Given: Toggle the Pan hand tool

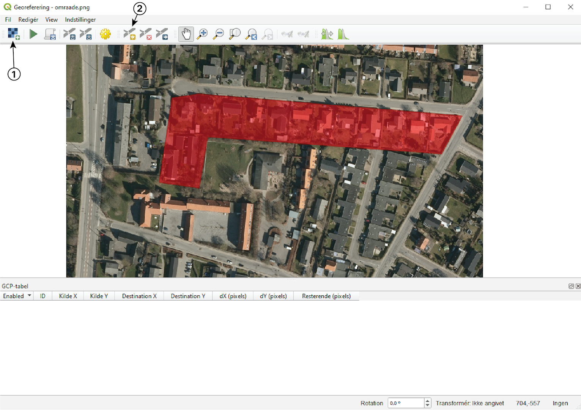Looking at the screenshot, I should tap(186, 34).
